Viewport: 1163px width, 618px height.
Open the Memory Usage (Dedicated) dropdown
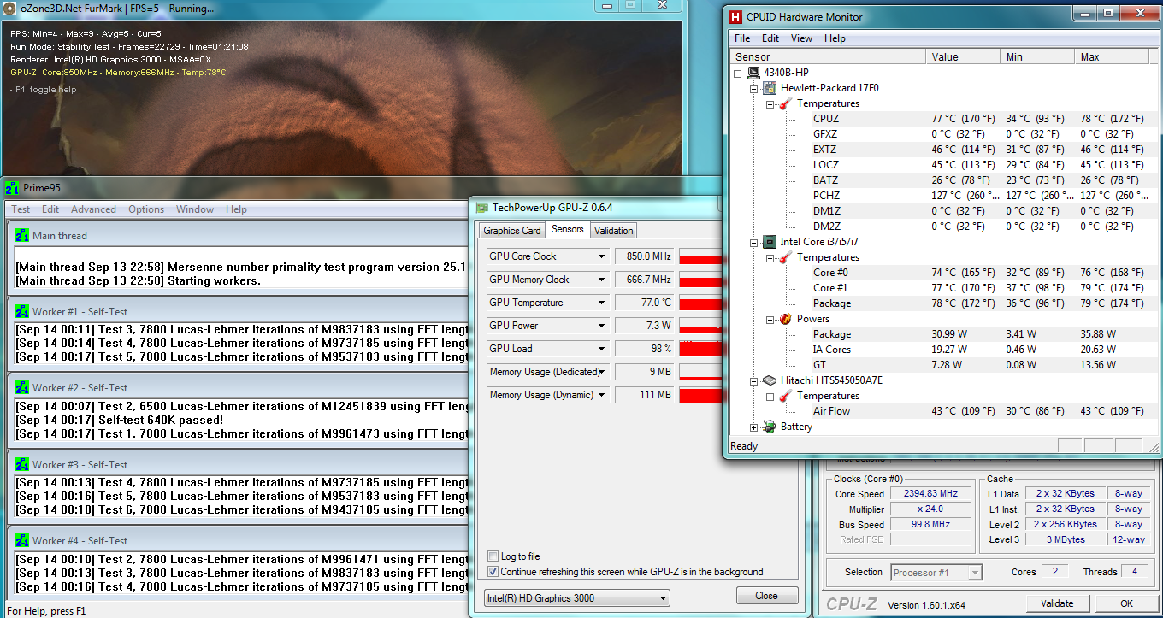(602, 372)
